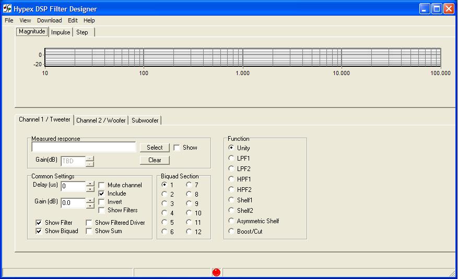Click the Hypex app icon in title bar
Image resolution: width=458 pixels, height=279 pixels.
point(7,8)
